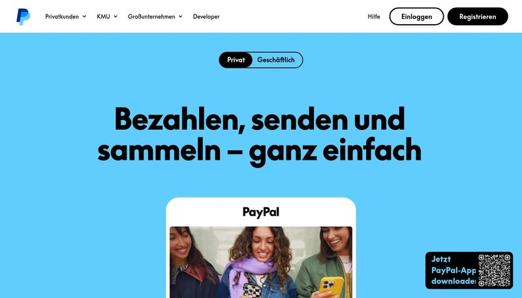This screenshot has width=522, height=298.
Task: Click the chevron next to Privatkunden
Action: (x=84, y=16)
